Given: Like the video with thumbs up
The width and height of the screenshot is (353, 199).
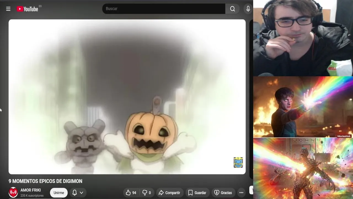Looking at the screenshot, I should tap(131, 193).
